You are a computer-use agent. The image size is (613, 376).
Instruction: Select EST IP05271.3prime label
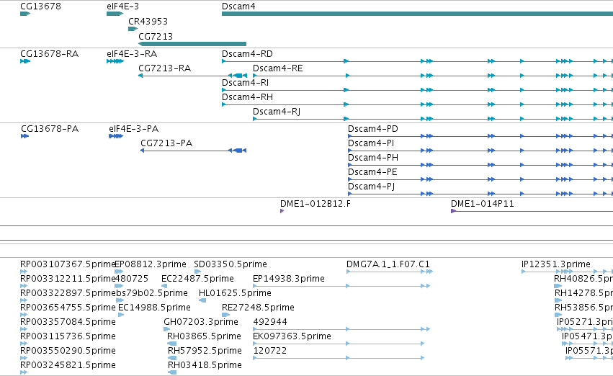coord(585,322)
